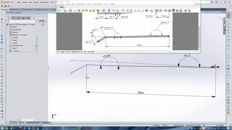Select the Line tool in the right sketch toolbar
Image resolution: width=232 pixels, height=130 pixels.
[x=228, y=21]
